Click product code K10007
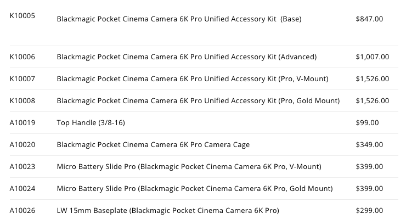This screenshot has height=219, width=406. click(22, 79)
